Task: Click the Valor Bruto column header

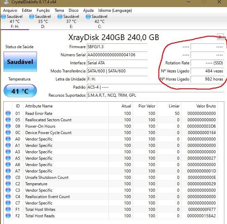Action: click(199, 106)
